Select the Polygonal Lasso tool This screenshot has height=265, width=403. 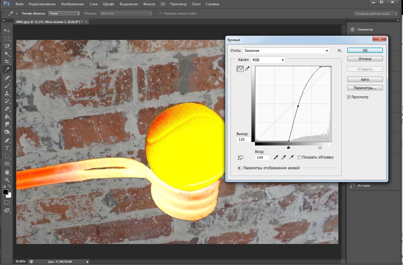[x=7, y=46]
